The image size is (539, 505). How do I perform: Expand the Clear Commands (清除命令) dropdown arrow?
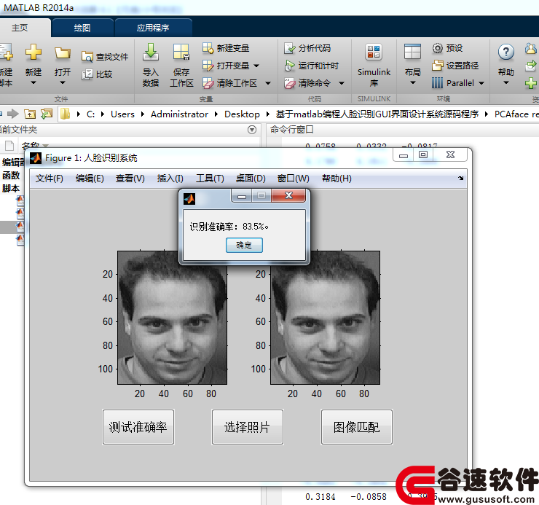click(x=342, y=83)
